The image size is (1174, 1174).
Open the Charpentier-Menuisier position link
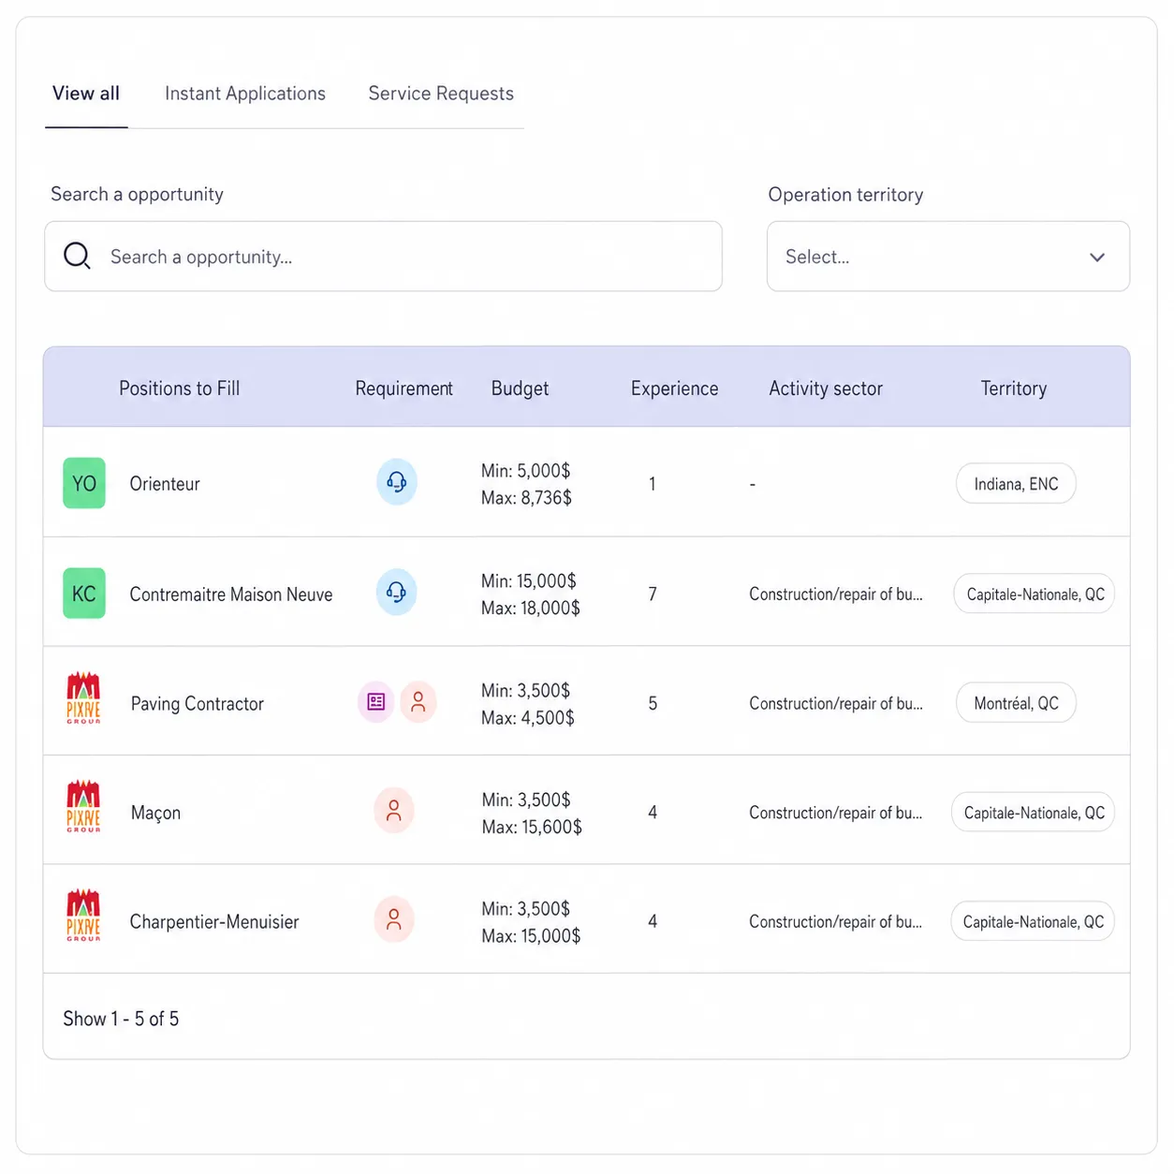(x=214, y=922)
